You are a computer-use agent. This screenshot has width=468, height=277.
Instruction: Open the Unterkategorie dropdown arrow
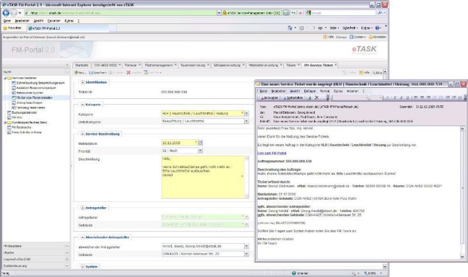[x=246, y=121]
